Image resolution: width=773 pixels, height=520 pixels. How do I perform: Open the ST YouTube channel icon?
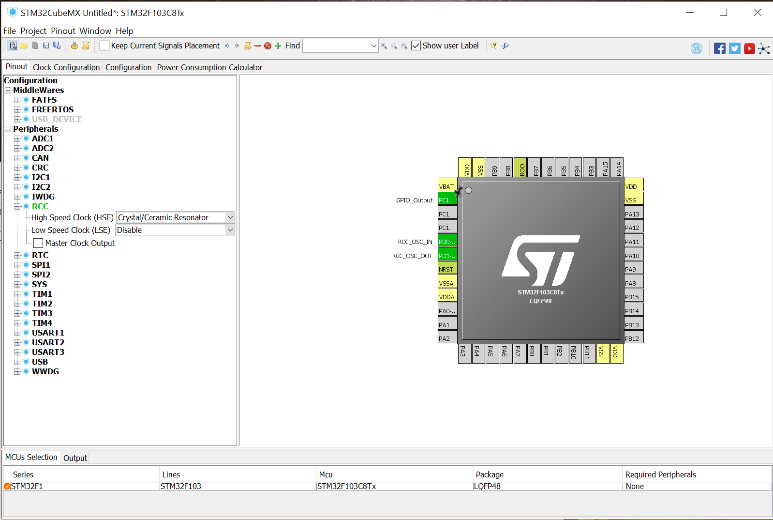point(749,48)
